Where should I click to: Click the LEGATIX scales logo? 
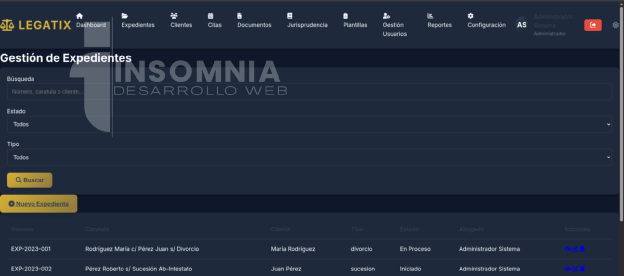click(7, 25)
